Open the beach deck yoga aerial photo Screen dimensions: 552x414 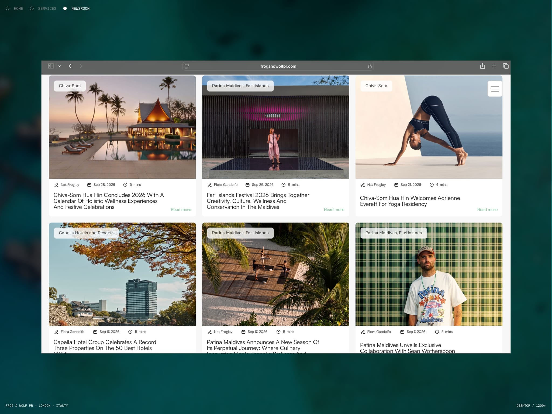point(275,274)
